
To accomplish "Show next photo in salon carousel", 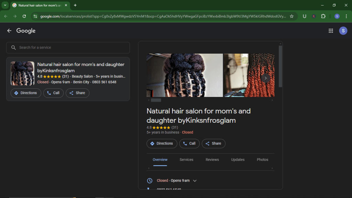I will click(265, 78).
